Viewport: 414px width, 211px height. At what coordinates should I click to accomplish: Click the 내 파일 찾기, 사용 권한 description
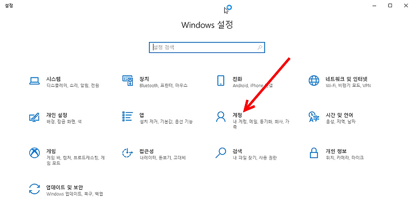pos(255,158)
